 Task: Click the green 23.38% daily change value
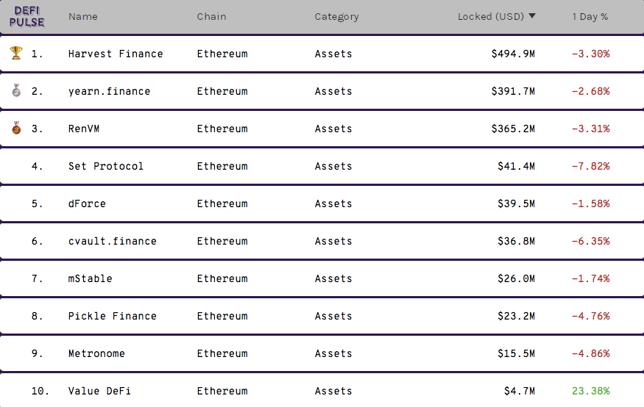pyautogui.click(x=591, y=391)
